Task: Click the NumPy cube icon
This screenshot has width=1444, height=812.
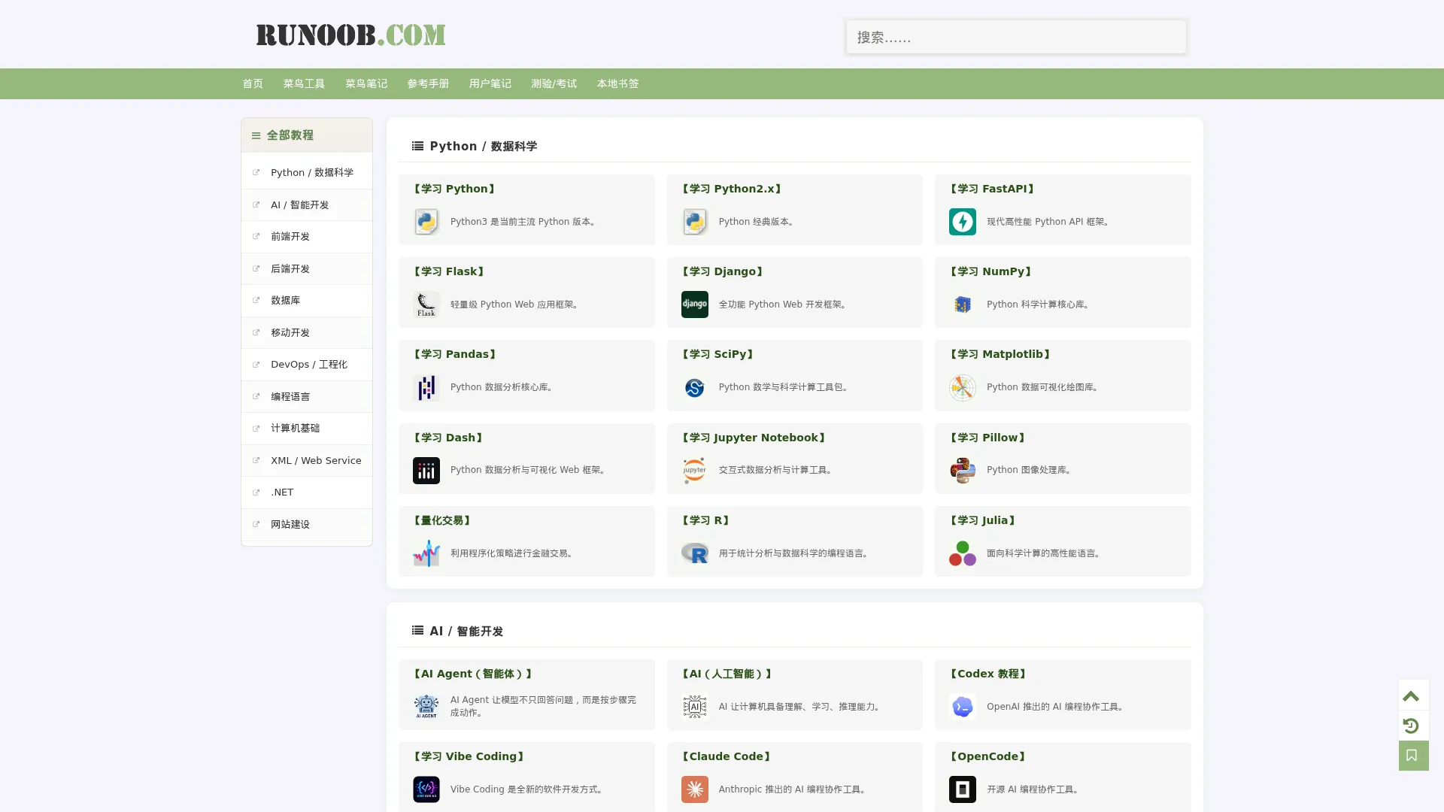Action: [x=963, y=304]
